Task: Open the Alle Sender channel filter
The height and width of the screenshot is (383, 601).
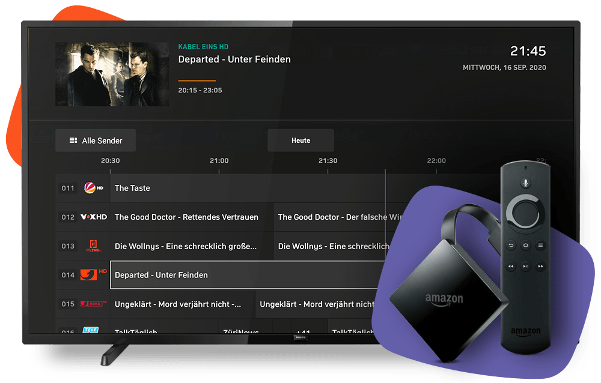Action: tap(95, 140)
